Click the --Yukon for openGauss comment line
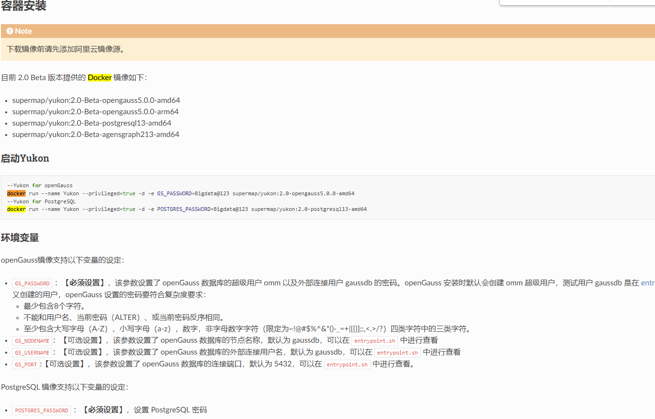This screenshot has width=655, height=419. 40,186
